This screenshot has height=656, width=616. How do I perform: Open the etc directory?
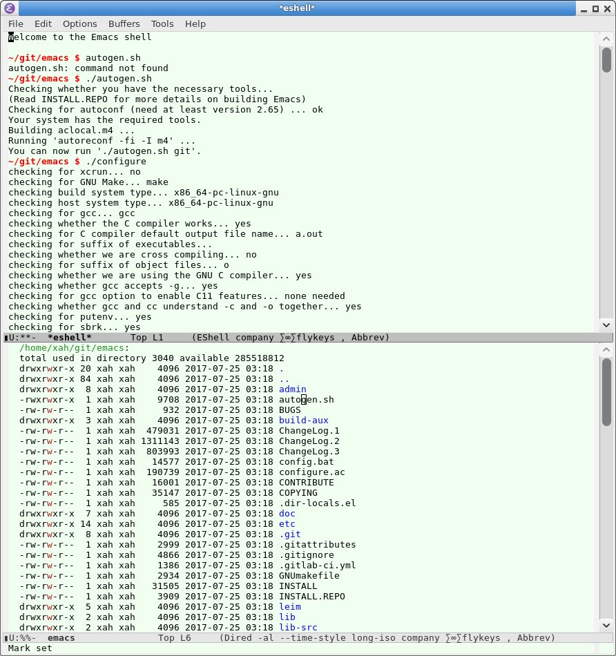point(287,524)
